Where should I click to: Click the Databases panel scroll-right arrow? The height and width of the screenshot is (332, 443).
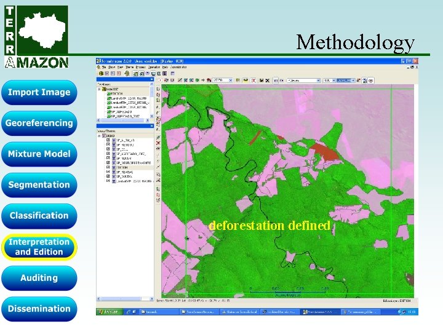(147, 120)
